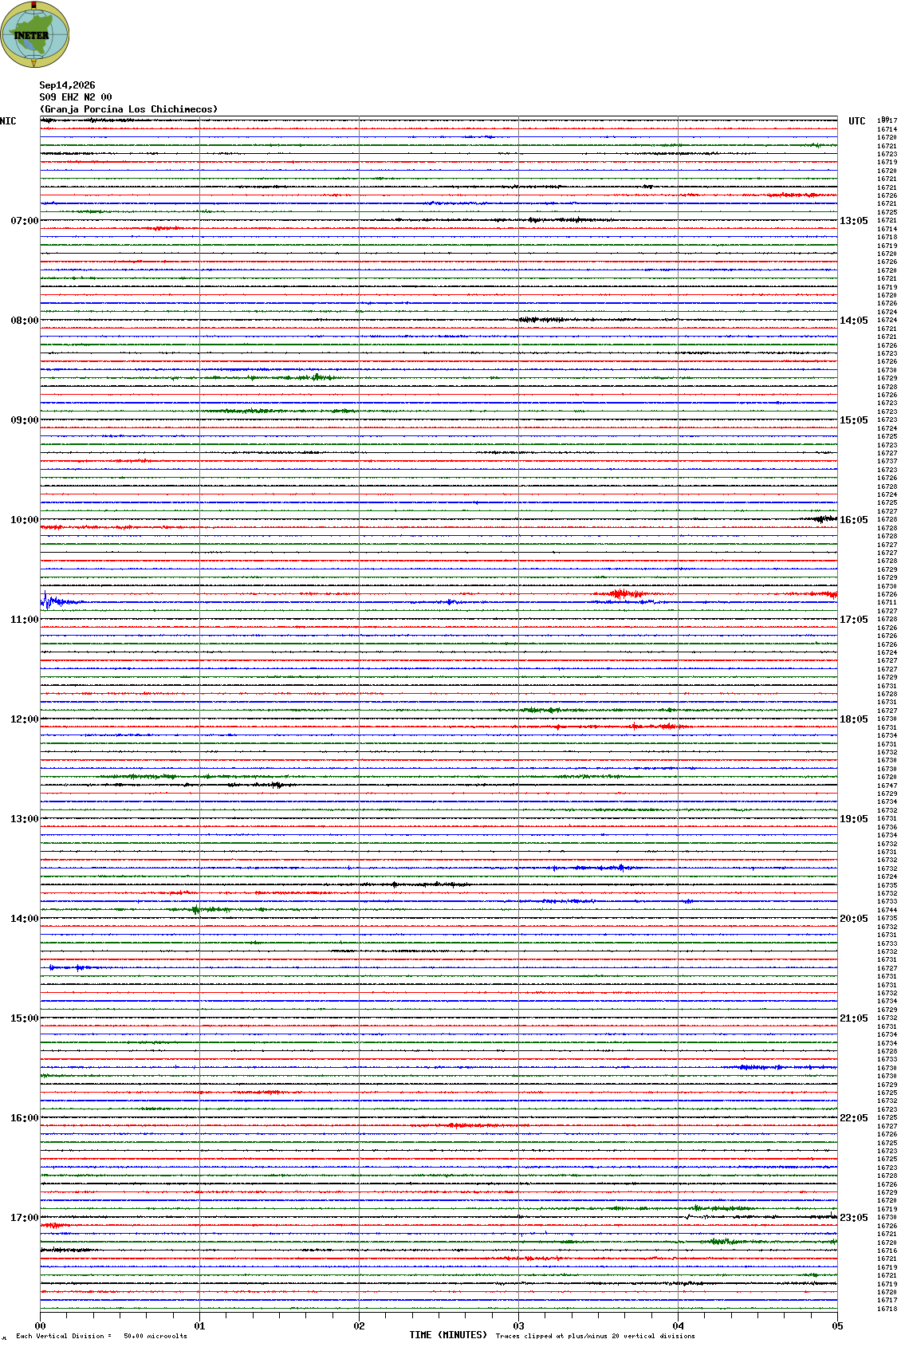Click the Each Vertical Division scale note

click(x=101, y=1336)
